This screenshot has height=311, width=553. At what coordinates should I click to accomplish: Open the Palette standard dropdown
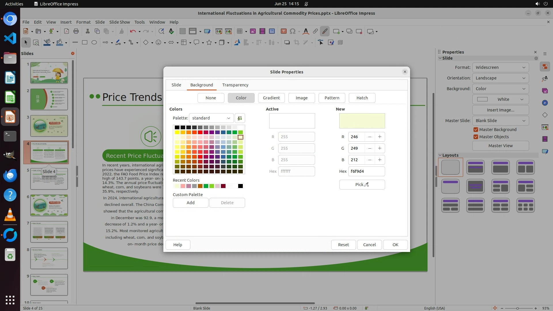click(211, 118)
